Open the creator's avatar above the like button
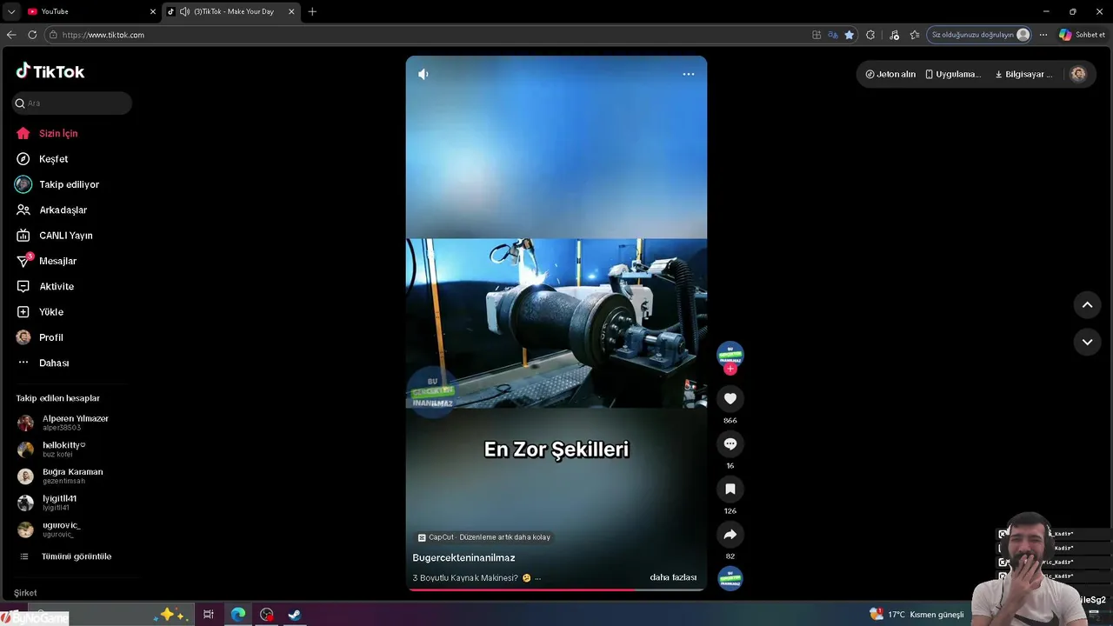1113x626 pixels. (730, 354)
